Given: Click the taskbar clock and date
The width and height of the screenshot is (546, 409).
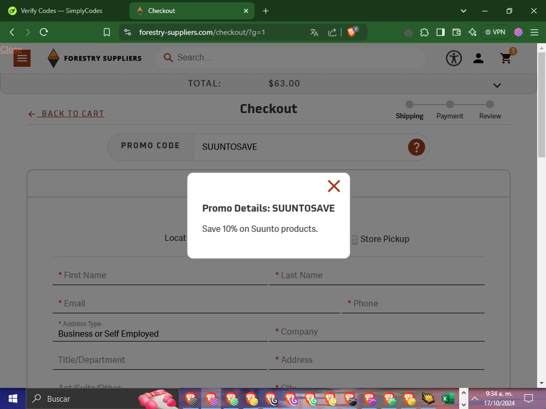Looking at the screenshot, I should [x=499, y=398].
